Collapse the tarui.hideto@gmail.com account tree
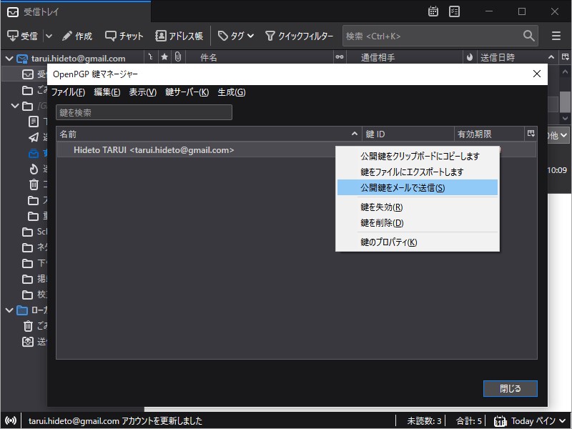Screen dimensions: 572x429 (x=9, y=59)
